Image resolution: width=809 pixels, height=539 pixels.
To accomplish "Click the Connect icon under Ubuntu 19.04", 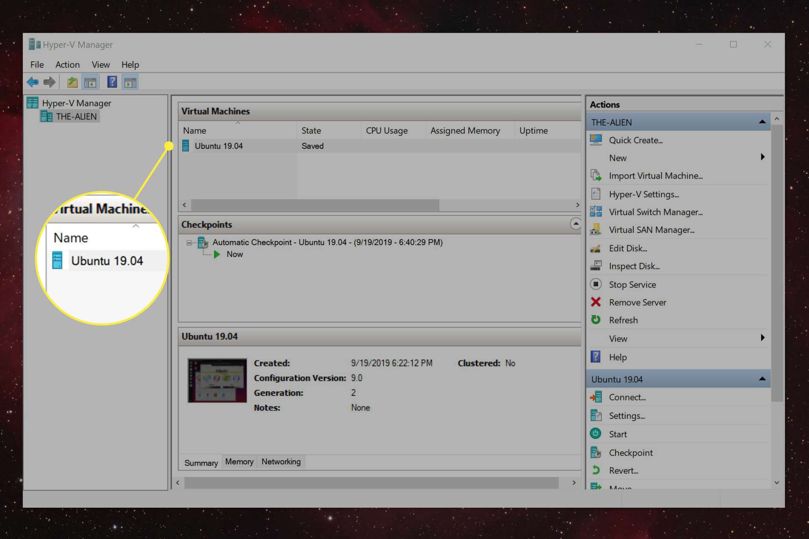I will 596,397.
